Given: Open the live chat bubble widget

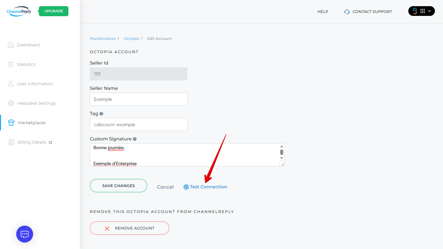Looking at the screenshot, I should [x=25, y=234].
